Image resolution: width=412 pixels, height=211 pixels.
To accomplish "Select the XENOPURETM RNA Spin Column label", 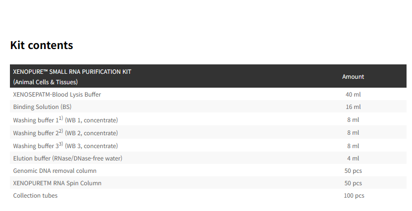I will coord(57,183).
